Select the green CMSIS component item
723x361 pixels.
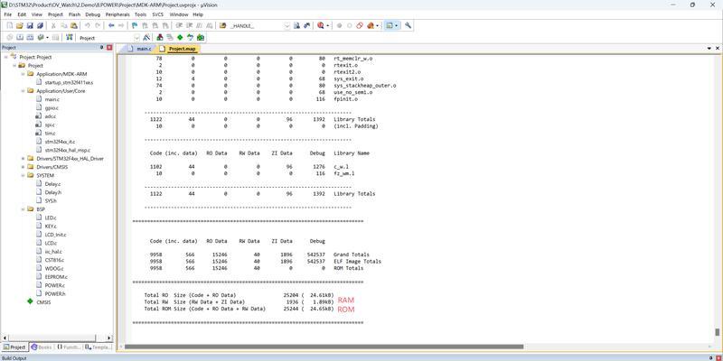[x=43, y=302]
